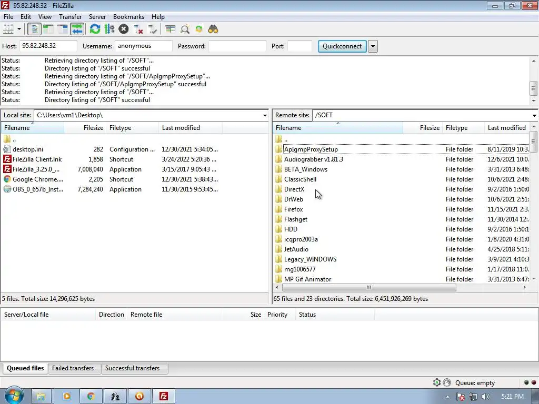This screenshot has width=539, height=404.
Task: Expand the Site Manager dropdown arrow
Action: click(19, 29)
